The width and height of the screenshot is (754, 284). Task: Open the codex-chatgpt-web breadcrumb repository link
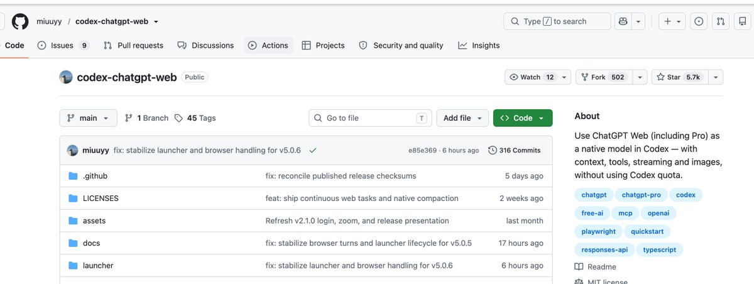point(112,21)
